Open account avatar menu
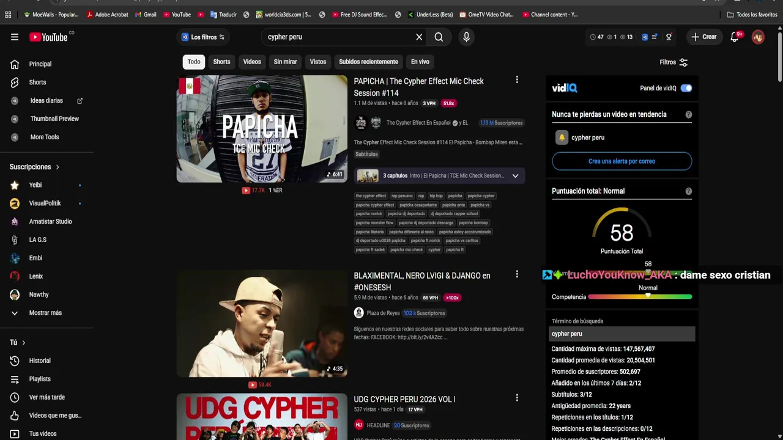783x440 pixels. point(758,37)
